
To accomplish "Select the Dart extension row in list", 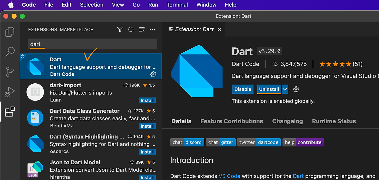I will click(x=91, y=66).
